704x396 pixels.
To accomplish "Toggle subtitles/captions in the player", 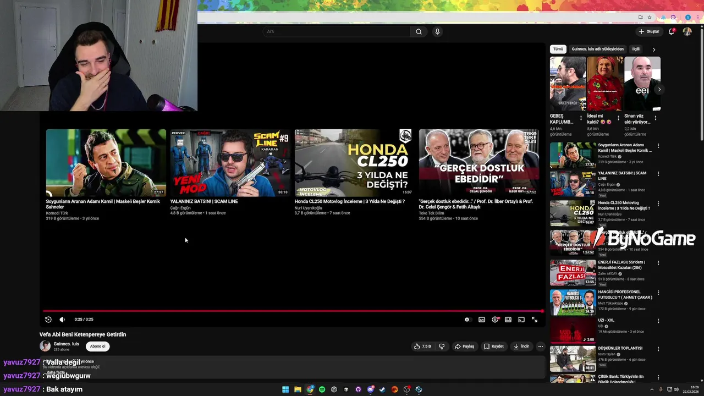I will (x=482, y=320).
